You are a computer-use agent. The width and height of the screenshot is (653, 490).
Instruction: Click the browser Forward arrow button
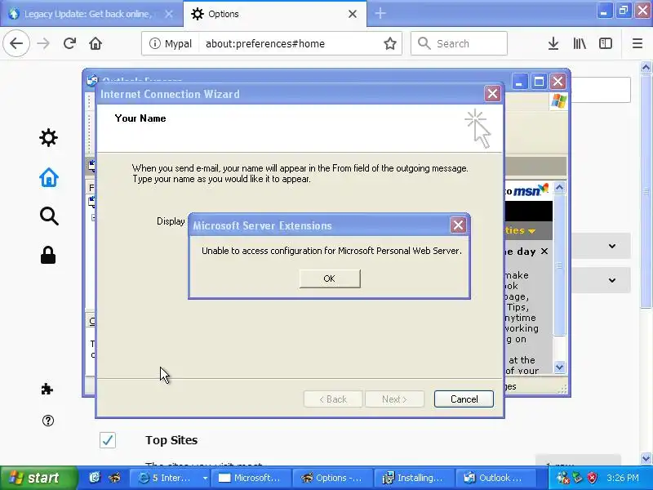(x=43, y=43)
